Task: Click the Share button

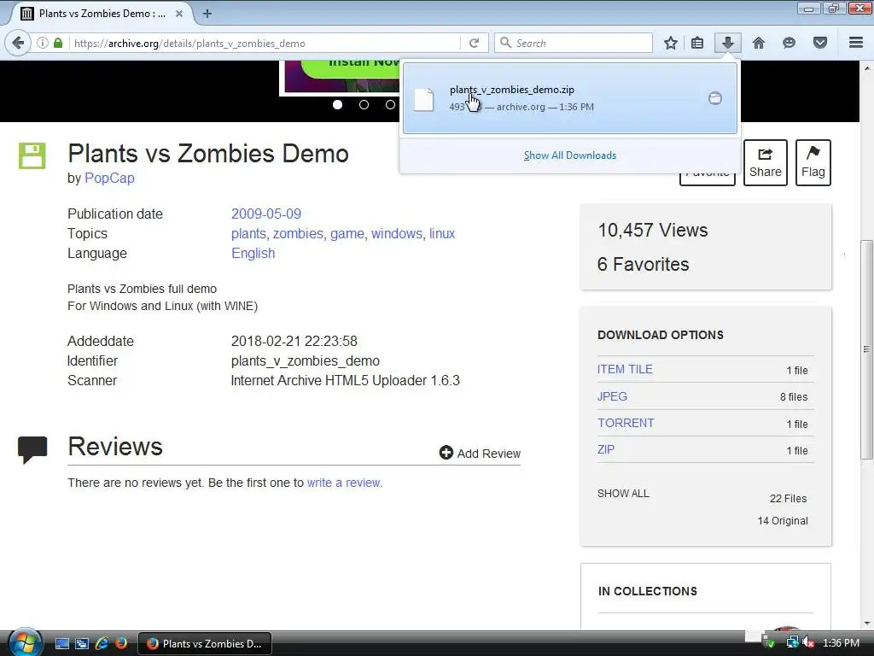Action: coord(766,162)
